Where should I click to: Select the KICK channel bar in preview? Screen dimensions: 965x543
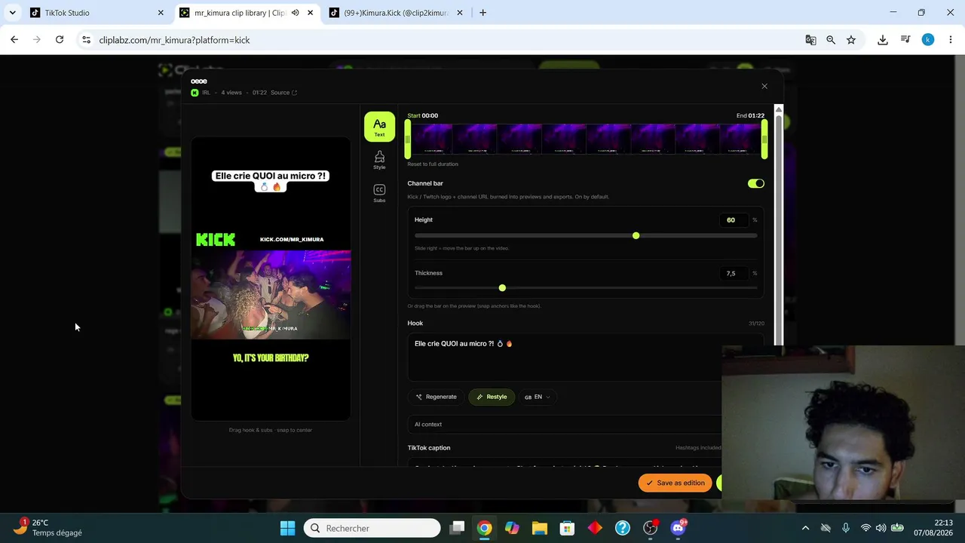coord(271,240)
